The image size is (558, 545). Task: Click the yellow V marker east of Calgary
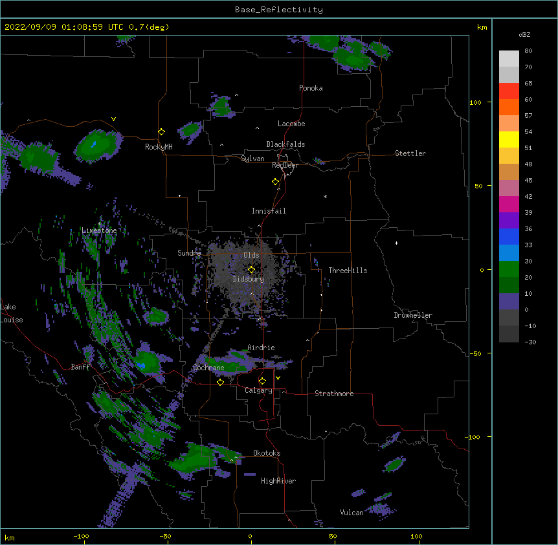(x=278, y=378)
